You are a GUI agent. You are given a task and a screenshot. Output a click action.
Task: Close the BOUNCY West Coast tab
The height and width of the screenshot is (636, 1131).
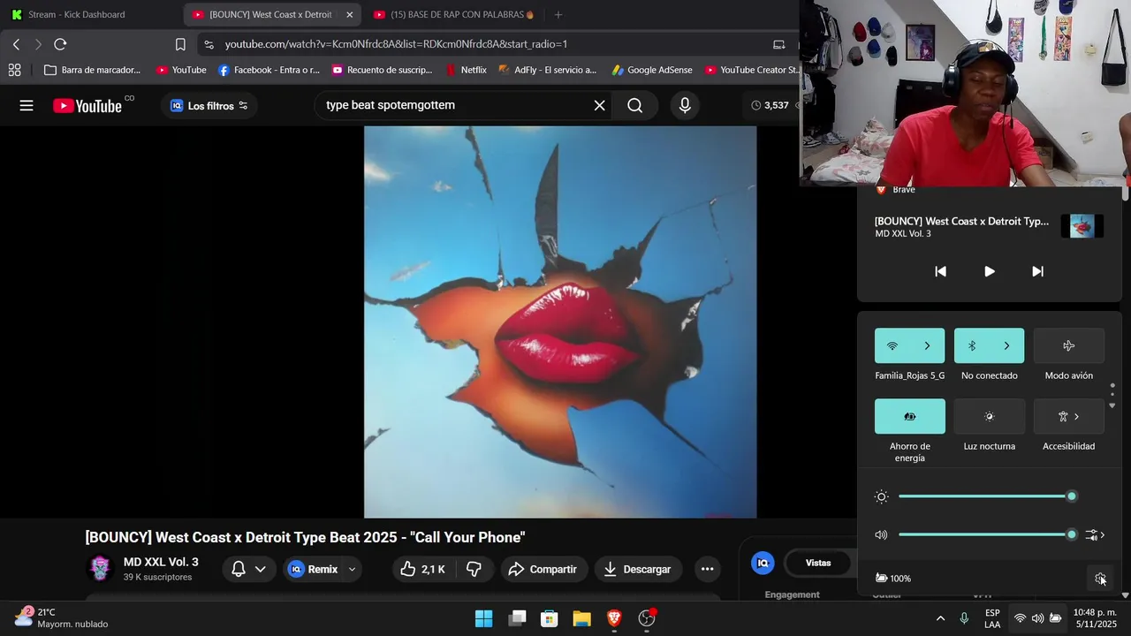[349, 14]
